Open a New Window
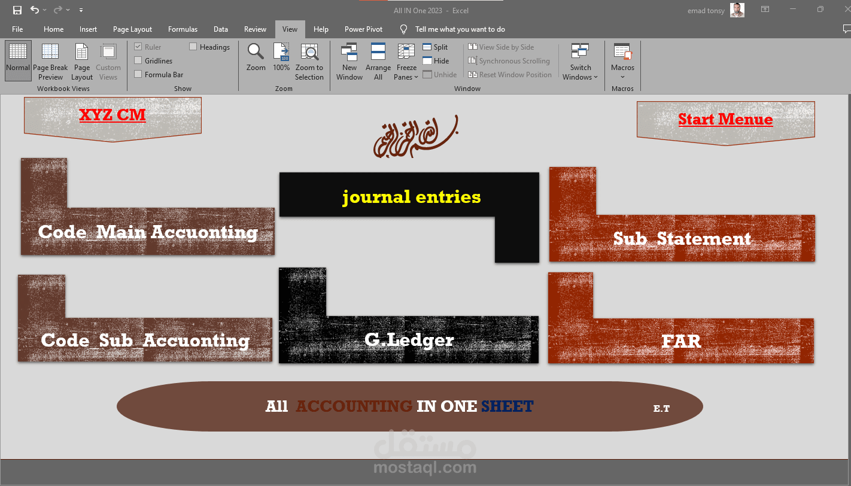Image resolution: width=851 pixels, height=486 pixels. click(349, 61)
